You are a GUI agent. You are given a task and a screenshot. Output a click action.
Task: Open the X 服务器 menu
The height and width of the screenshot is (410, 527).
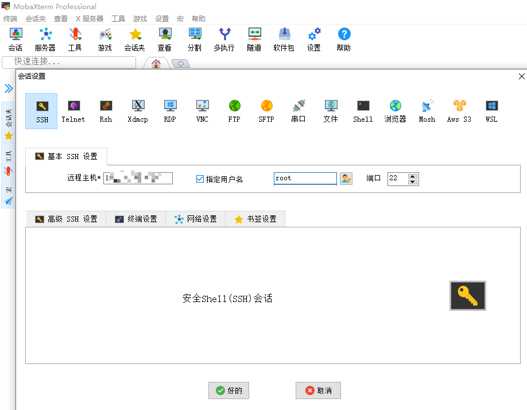coord(90,19)
